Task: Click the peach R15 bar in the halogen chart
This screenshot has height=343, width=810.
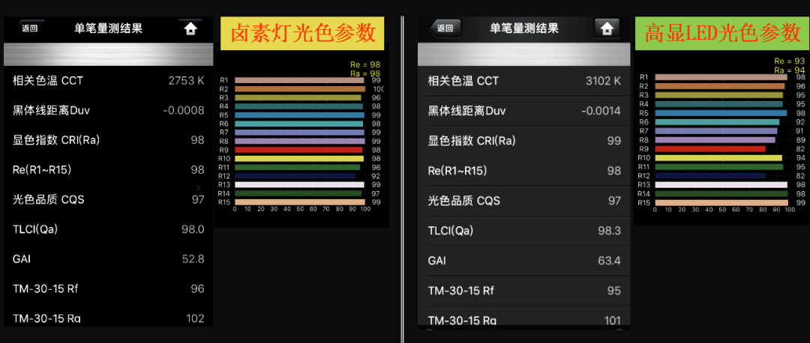Action: pyautogui.click(x=299, y=202)
